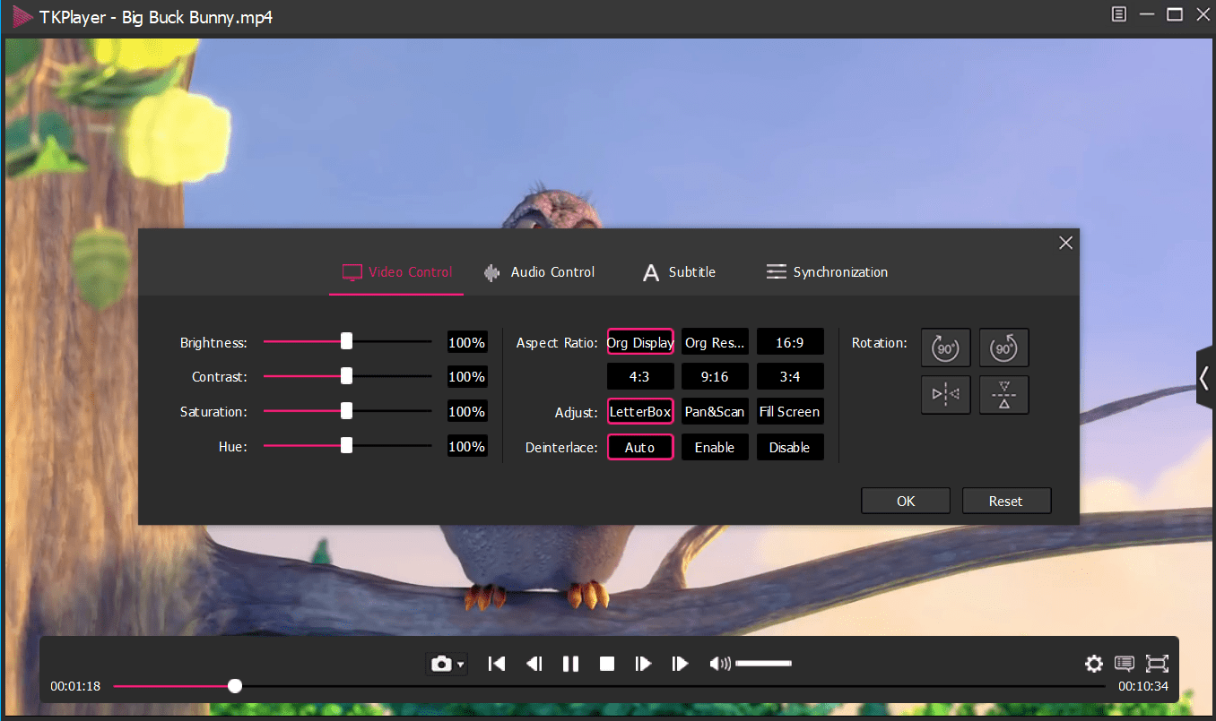This screenshot has width=1216, height=721.
Task: Click the Reset button
Action: tap(1006, 501)
